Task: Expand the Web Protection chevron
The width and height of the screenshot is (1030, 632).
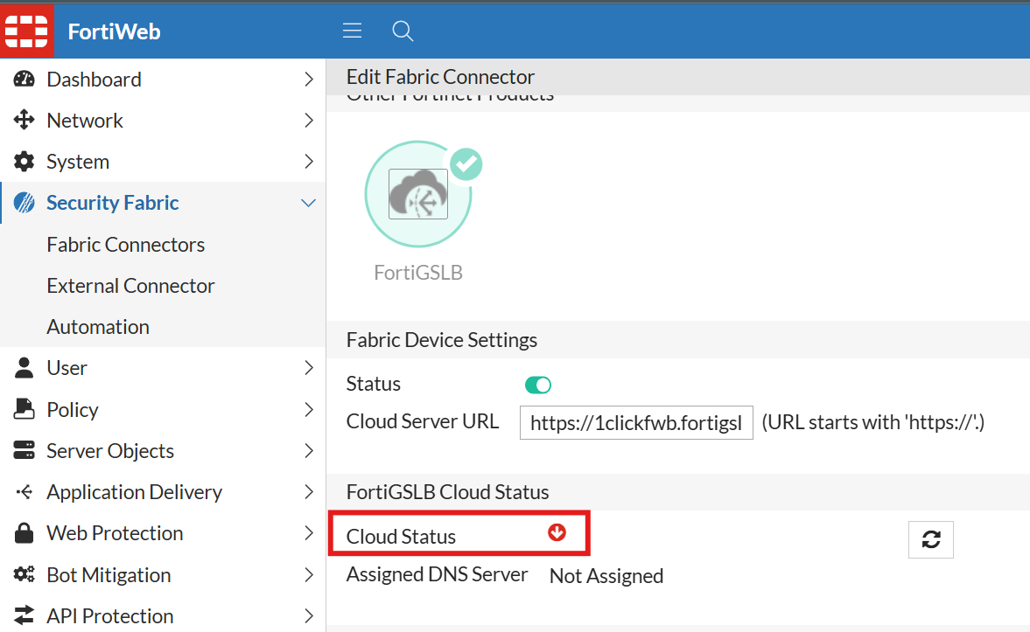Action: (309, 533)
